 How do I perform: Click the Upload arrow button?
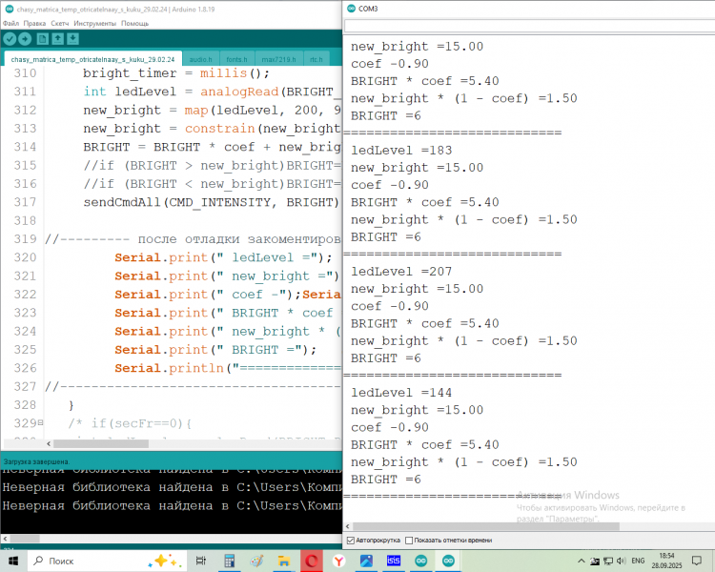coord(25,39)
